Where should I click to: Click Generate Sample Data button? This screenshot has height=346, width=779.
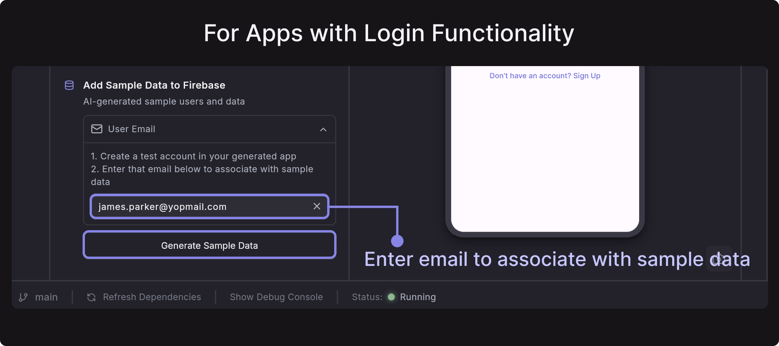pyautogui.click(x=210, y=245)
